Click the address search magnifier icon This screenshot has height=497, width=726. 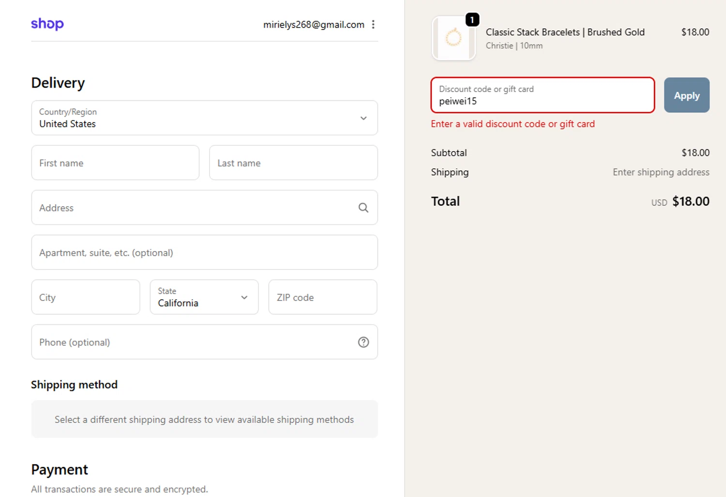coord(363,208)
